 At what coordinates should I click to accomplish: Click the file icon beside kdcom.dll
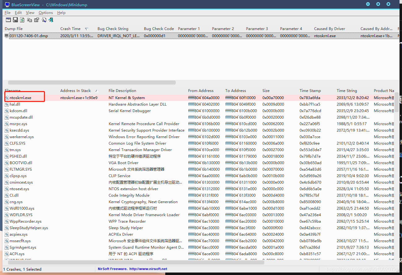[x=7, y=111]
